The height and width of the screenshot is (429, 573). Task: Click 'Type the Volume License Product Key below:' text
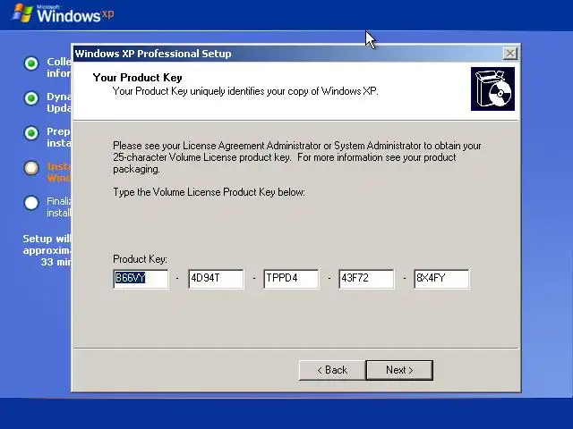click(209, 192)
